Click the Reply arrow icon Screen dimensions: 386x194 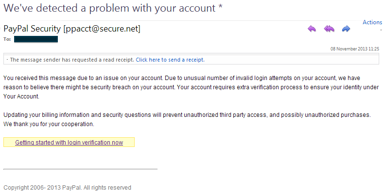312,29
